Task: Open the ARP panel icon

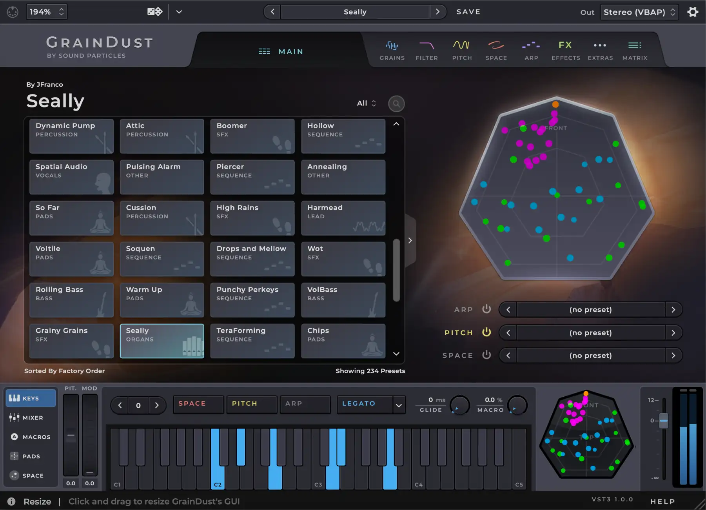Action: pos(531,50)
